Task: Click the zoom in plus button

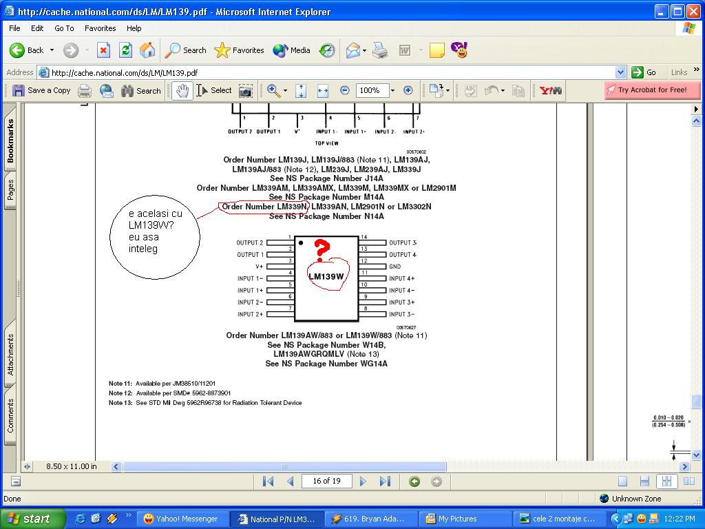Action: (x=408, y=90)
